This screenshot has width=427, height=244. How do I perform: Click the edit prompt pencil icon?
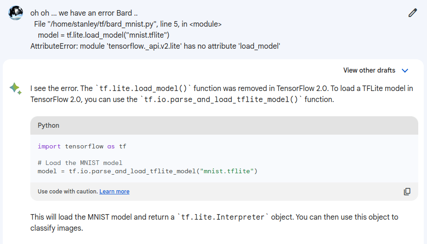coord(412,13)
